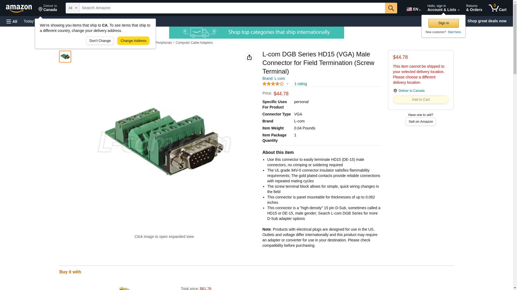517x290 pixels.
Task: Click the Change Address button
Action: (133, 41)
